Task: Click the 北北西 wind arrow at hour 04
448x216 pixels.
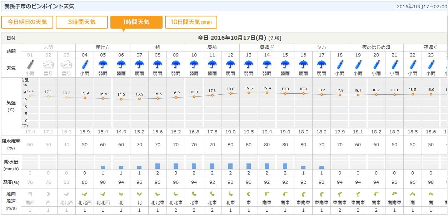Action: click(85, 194)
